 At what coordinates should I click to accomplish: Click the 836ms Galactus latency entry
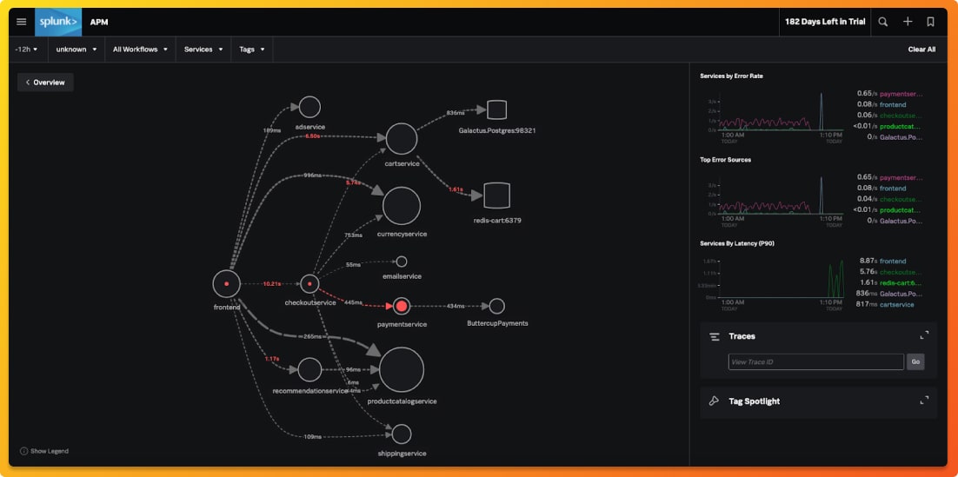coord(891,294)
